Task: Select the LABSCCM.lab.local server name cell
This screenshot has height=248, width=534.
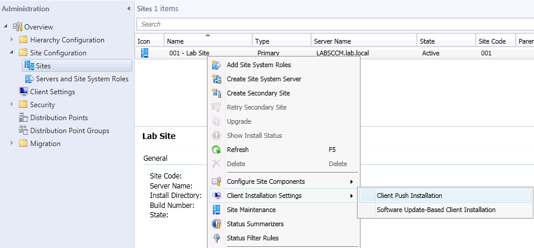Action: [x=343, y=53]
